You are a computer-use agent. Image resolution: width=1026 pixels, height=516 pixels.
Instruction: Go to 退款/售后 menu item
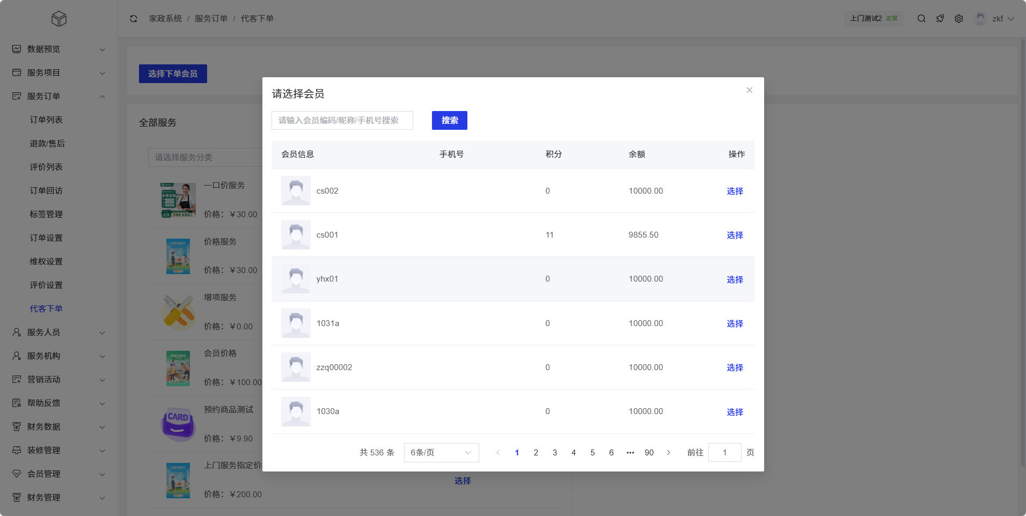click(47, 144)
